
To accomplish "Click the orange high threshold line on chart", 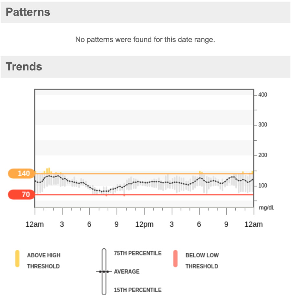I will 144,174.
